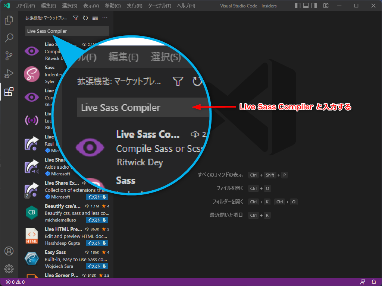Click michelemelluso publisher name

[x=60, y=220]
